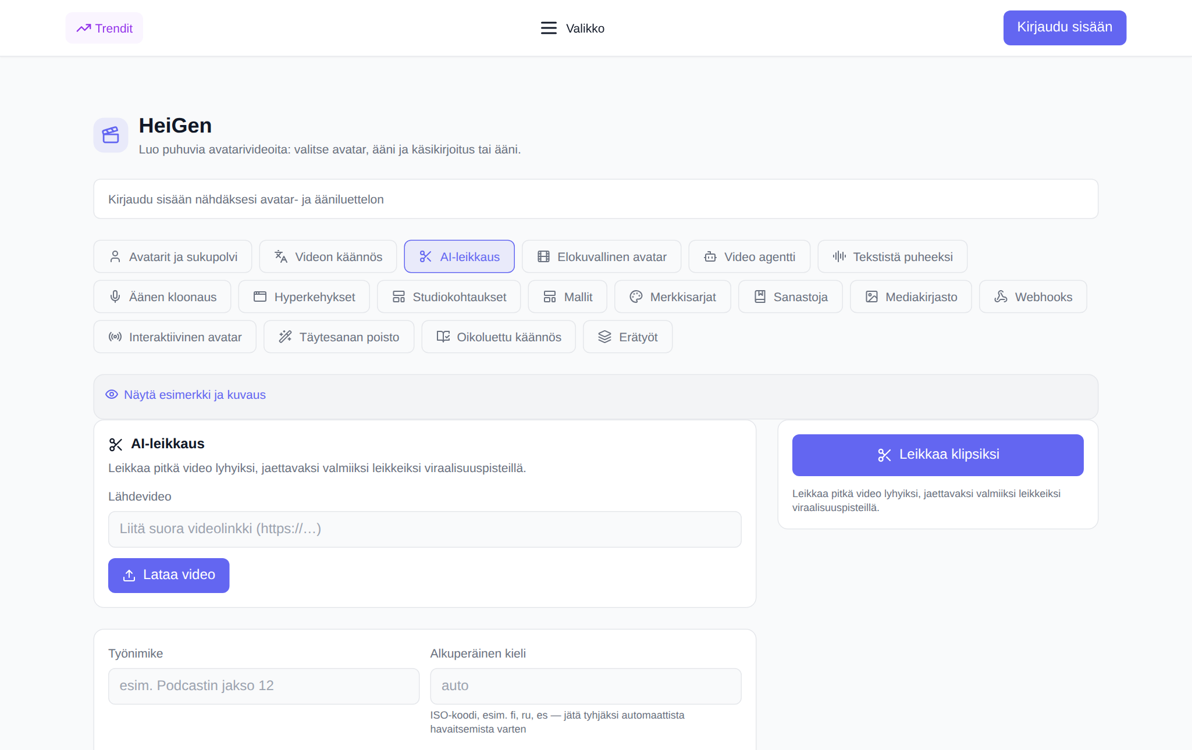Click the Leikkaa klipsiksi button
Image resolution: width=1192 pixels, height=750 pixels.
(938, 455)
